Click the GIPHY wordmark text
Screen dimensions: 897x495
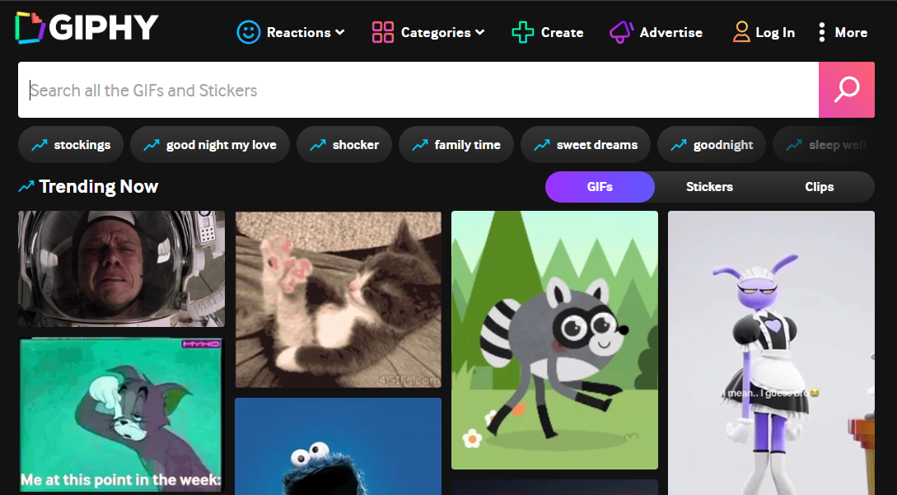point(104,27)
